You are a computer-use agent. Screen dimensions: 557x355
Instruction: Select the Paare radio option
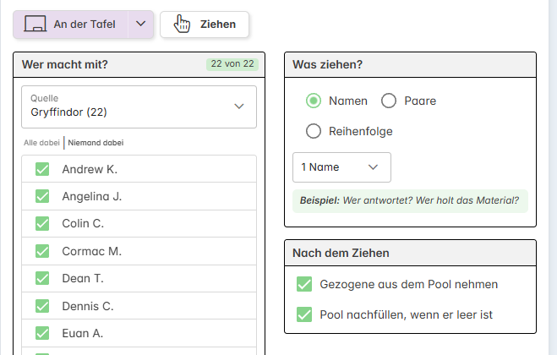coord(389,101)
